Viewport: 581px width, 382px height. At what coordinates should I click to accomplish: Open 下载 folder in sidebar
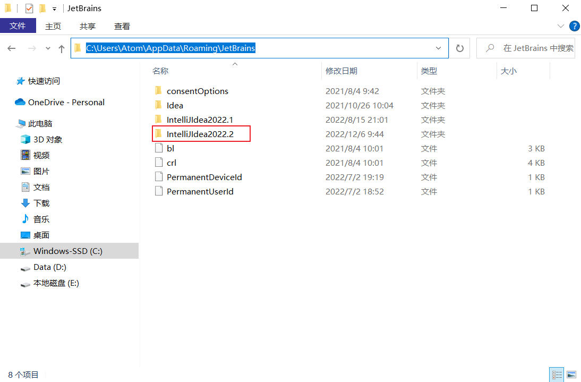click(41, 203)
